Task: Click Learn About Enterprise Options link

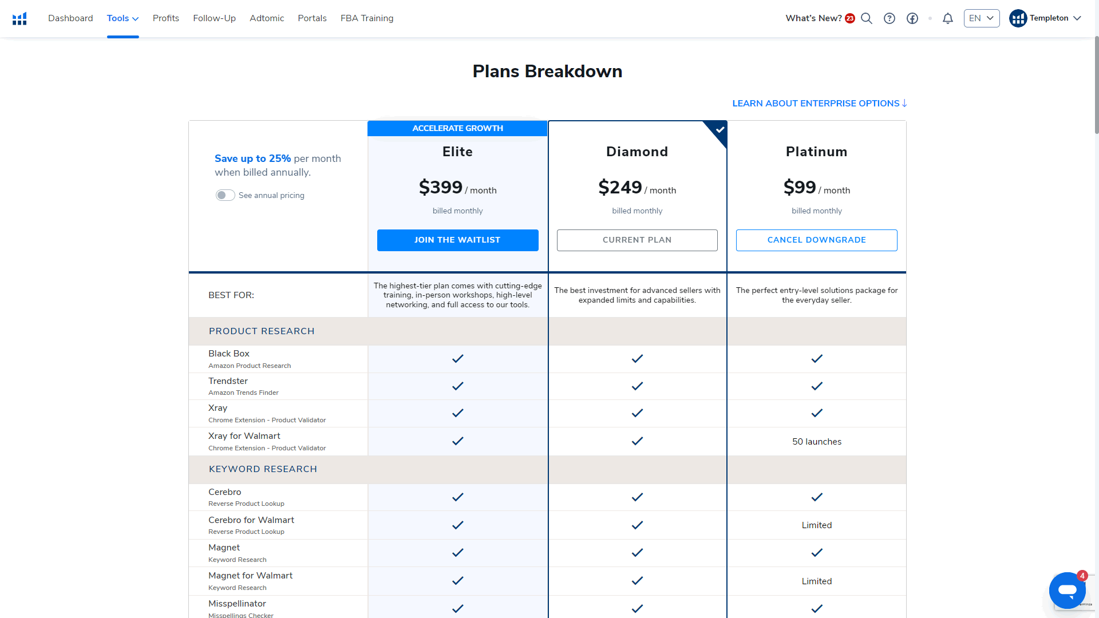Action: (820, 104)
